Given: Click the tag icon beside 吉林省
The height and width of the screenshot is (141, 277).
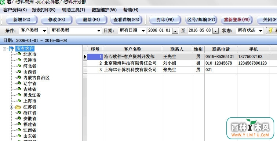Looking at the screenshot, I should coord(19,89).
